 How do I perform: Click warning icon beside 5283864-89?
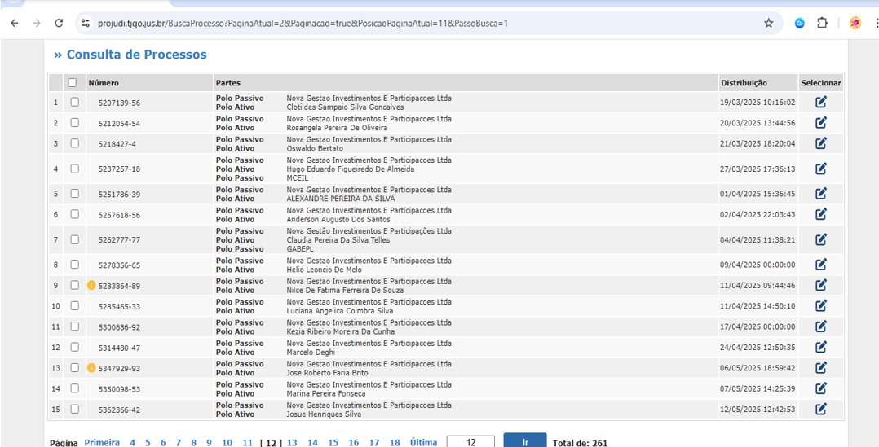coord(91,286)
